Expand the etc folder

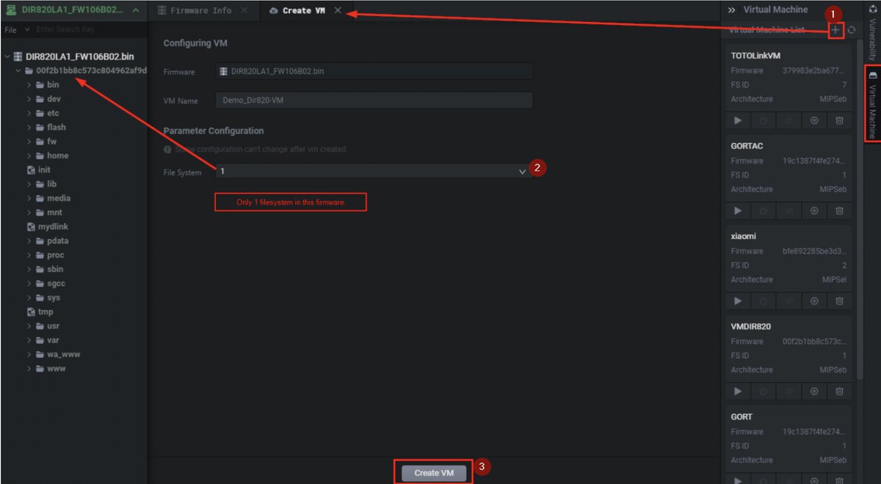(x=29, y=114)
